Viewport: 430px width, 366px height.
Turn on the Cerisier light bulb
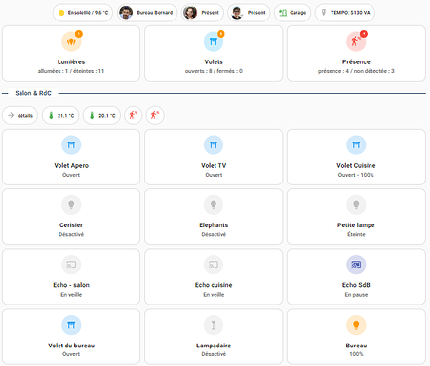(x=71, y=205)
